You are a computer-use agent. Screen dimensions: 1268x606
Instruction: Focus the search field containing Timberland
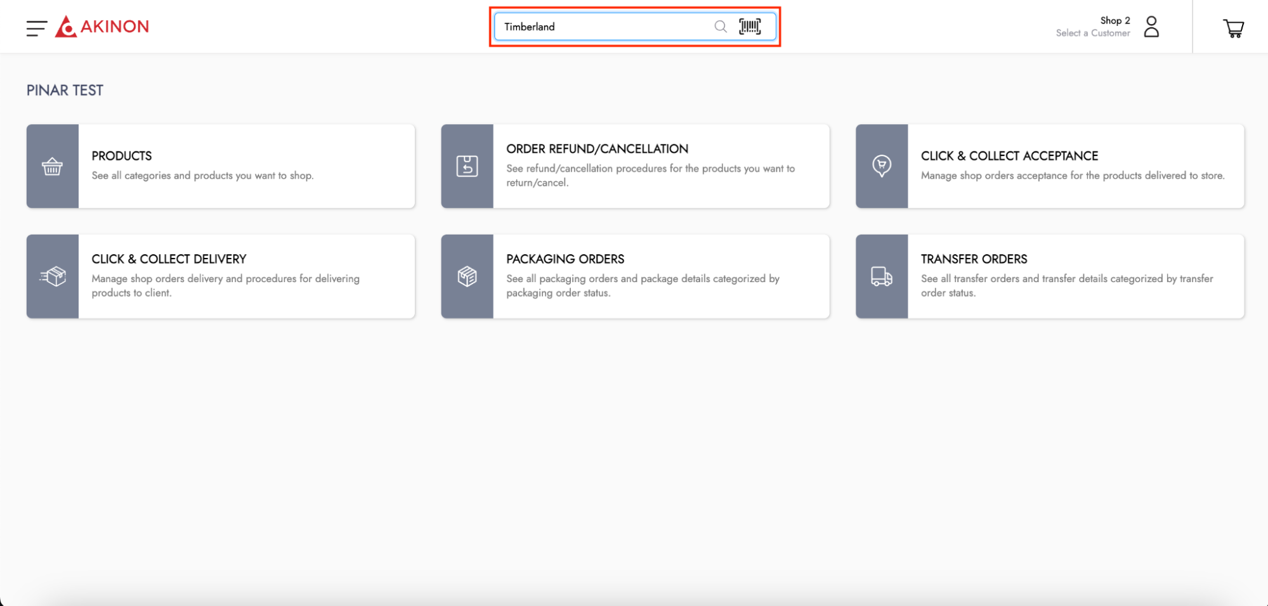click(x=603, y=27)
